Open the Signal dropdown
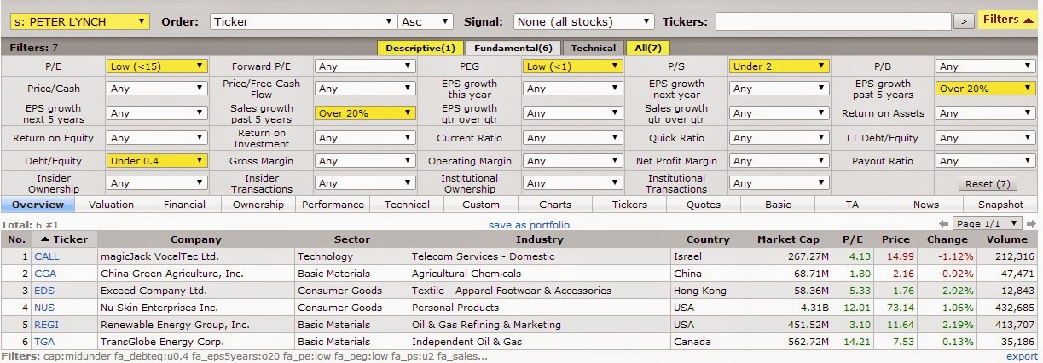1043x363 pixels. coord(583,21)
